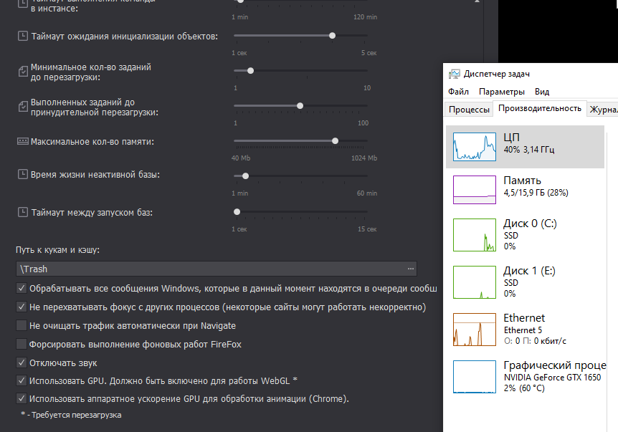
Task: Select Ethernet graph in Task Manager
Action: click(x=475, y=330)
